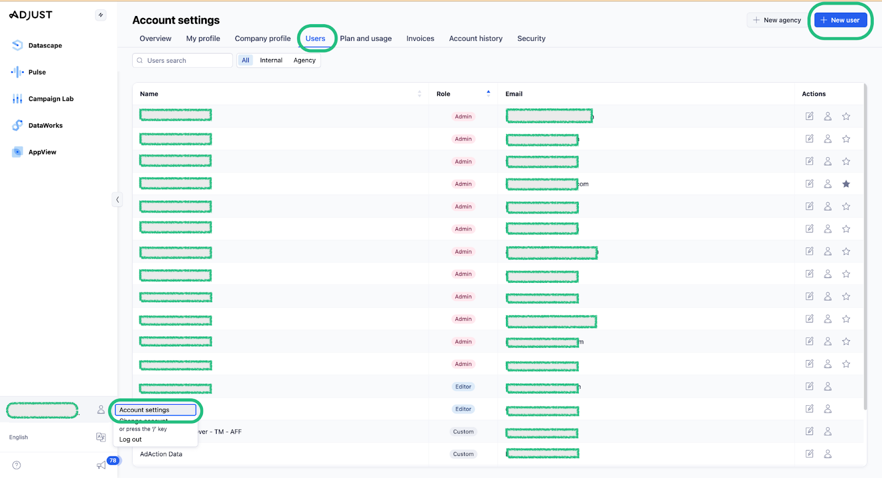Open AppView from the sidebar
The height and width of the screenshot is (478, 882).
pyautogui.click(x=34, y=152)
